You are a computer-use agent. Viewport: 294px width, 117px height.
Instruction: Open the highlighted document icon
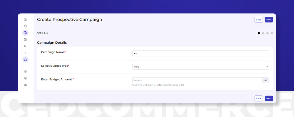25,33
